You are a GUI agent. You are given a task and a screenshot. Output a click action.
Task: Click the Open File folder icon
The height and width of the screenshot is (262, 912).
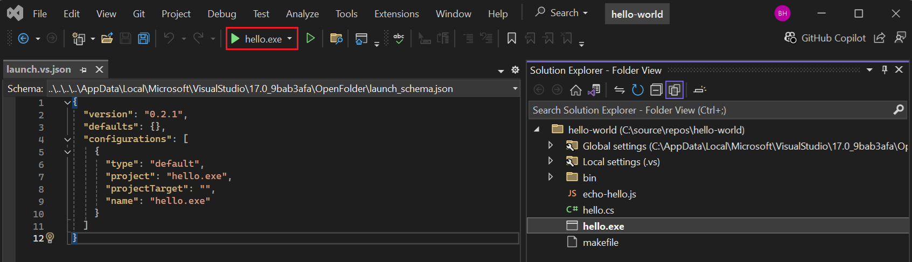[x=107, y=38]
